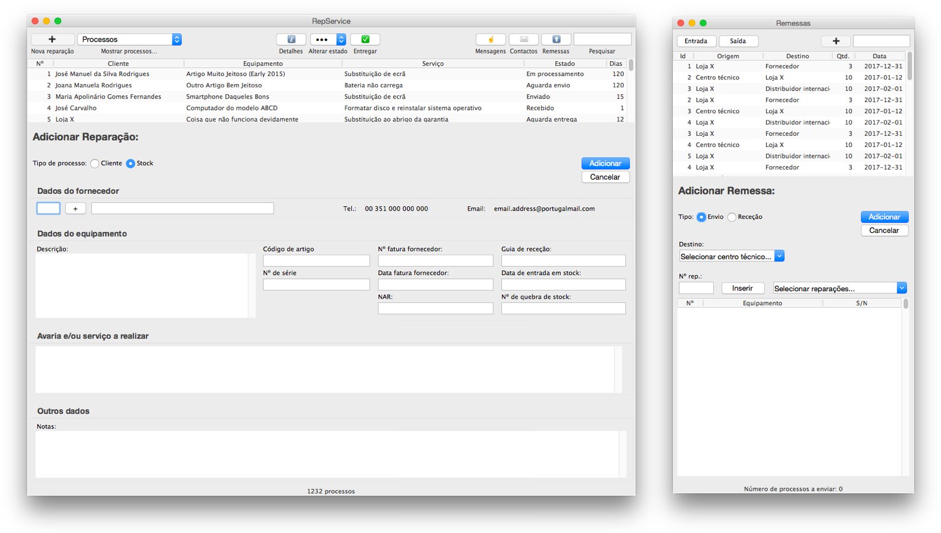Select row José Manuel da Silva Rodrigues

328,74
